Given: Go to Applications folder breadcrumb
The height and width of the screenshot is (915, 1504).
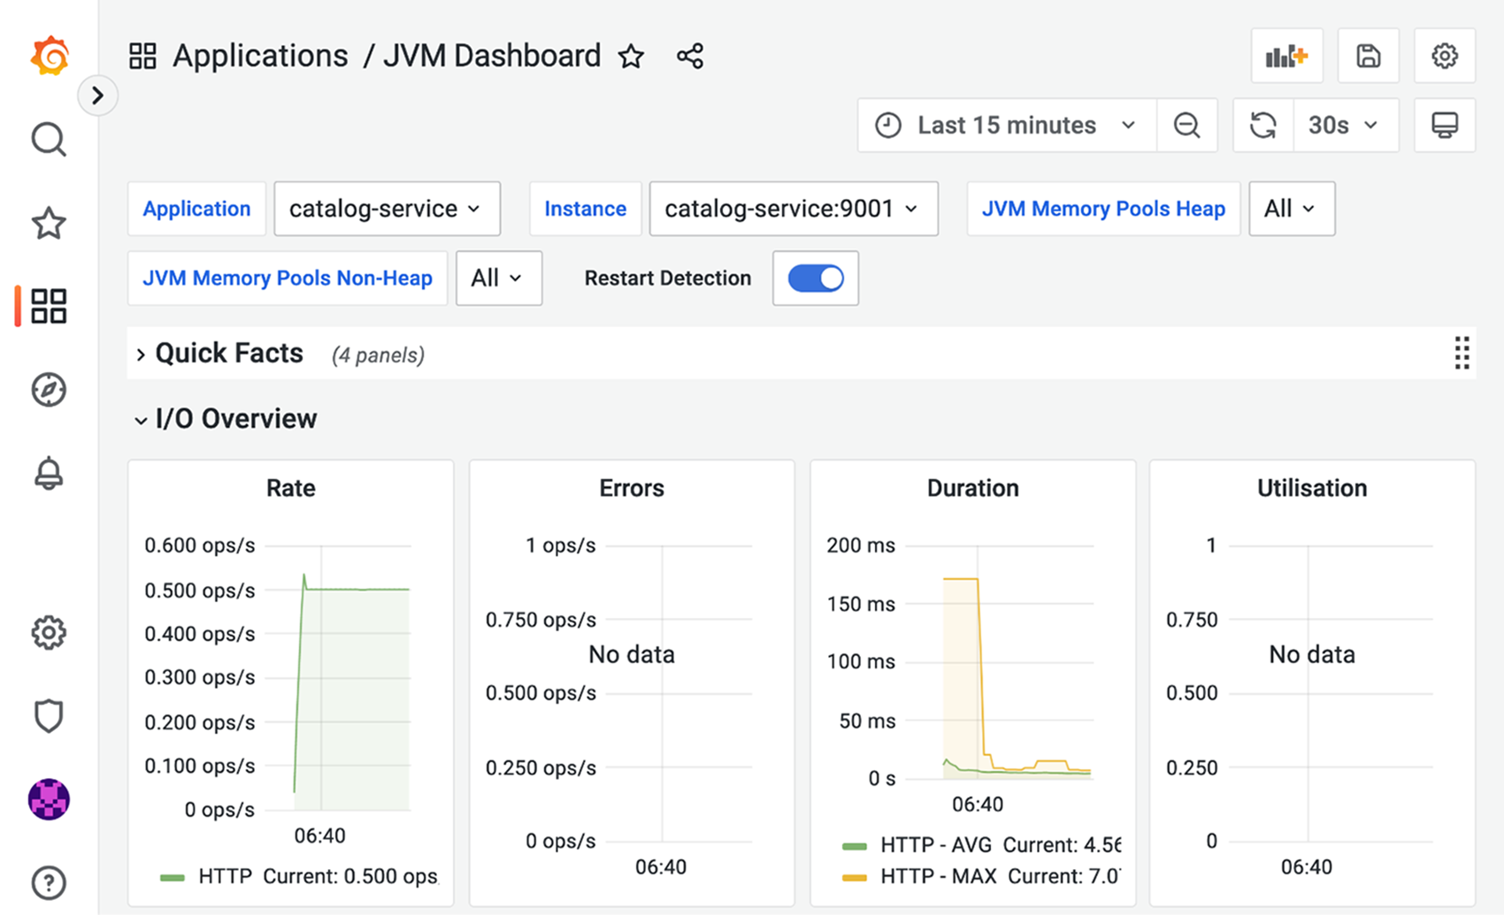Looking at the screenshot, I should pos(260,57).
